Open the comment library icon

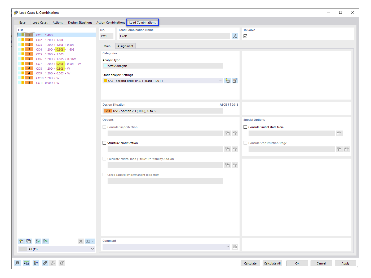[x=235, y=247]
